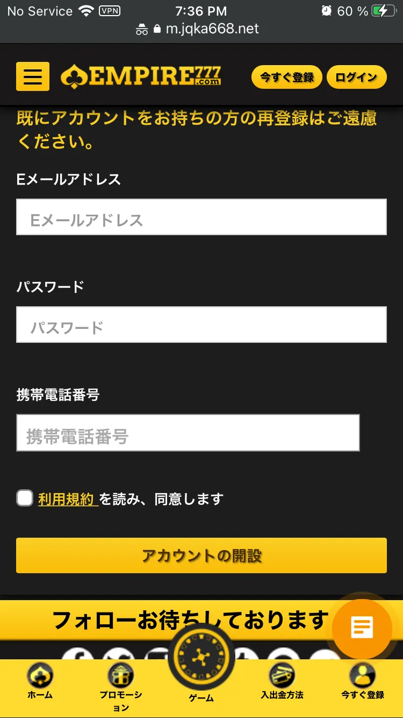This screenshot has height=718, width=403.
Task: Click the EMPIRE777 logo
Action: pyautogui.click(x=141, y=76)
